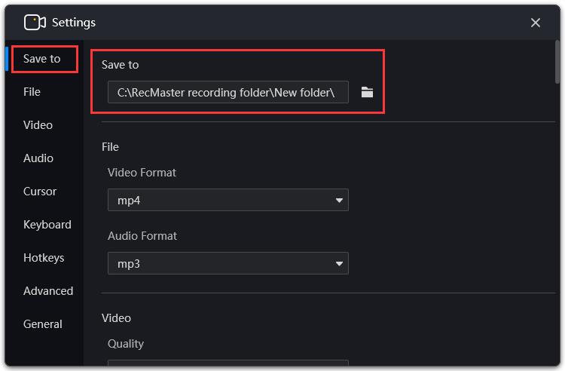Switch to the File sidebar tab
The width and height of the screenshot is (565, 371).
pyautogui.click(x=32, y=92)
